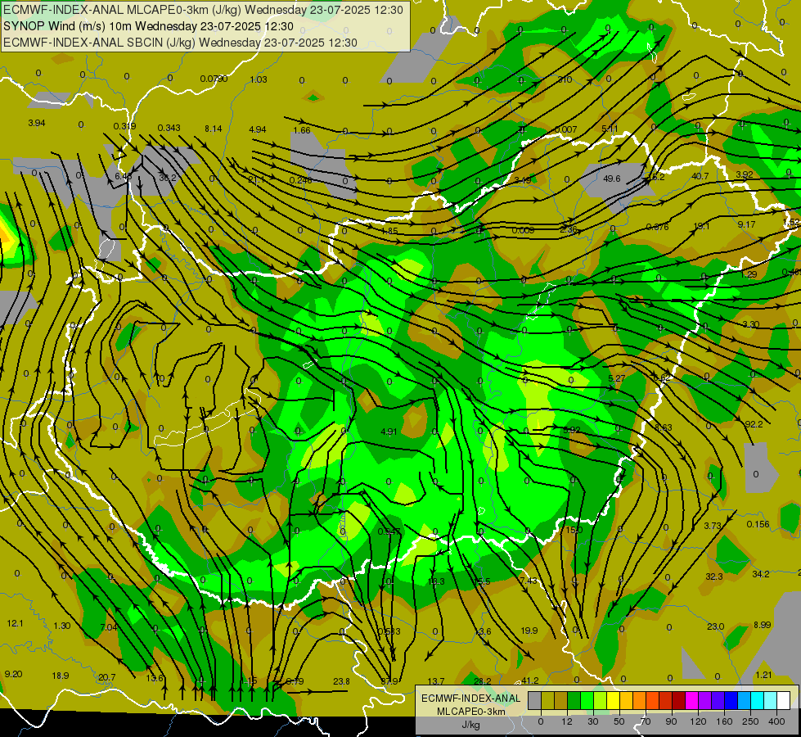Screen dimensions: 801x737
Task: Click the map value '19.9'
Action: click(529, 631)
